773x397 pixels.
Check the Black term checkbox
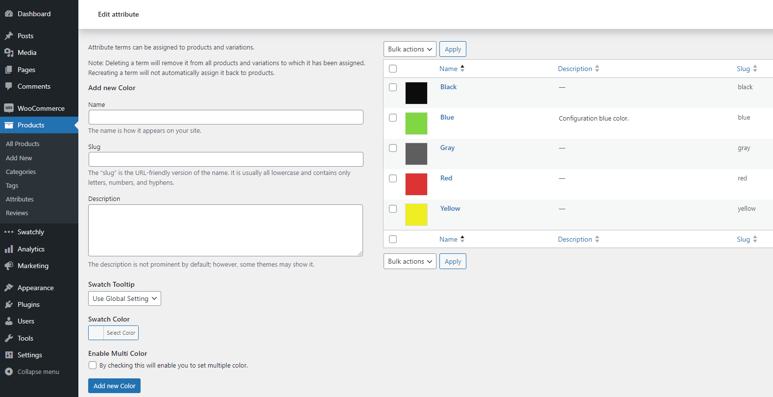tap(393, 87)
